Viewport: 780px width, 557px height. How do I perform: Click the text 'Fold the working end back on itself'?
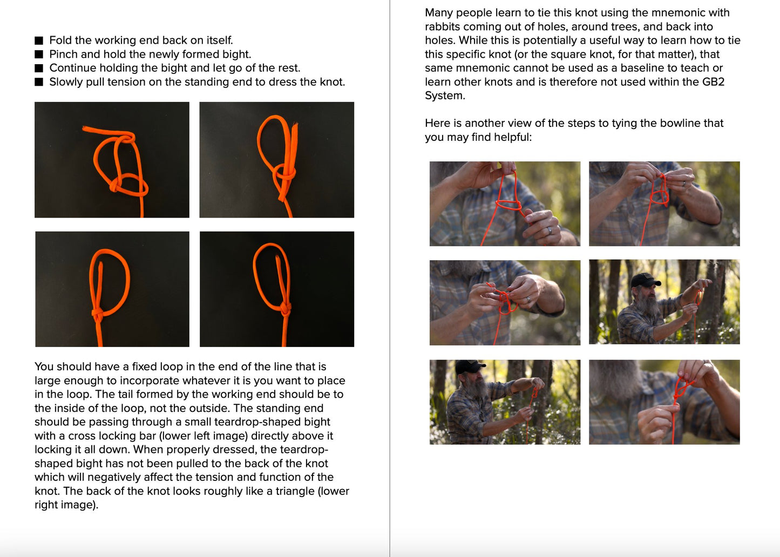tap(141, 40)
